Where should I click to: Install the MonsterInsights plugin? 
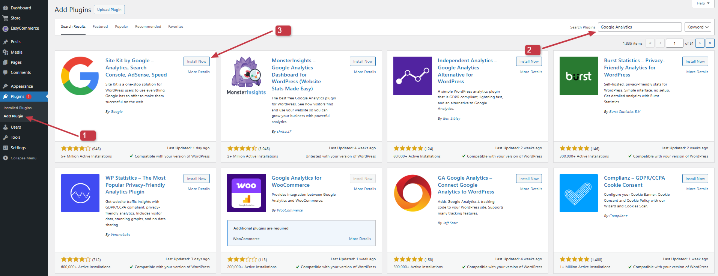(x=363, y=61)
